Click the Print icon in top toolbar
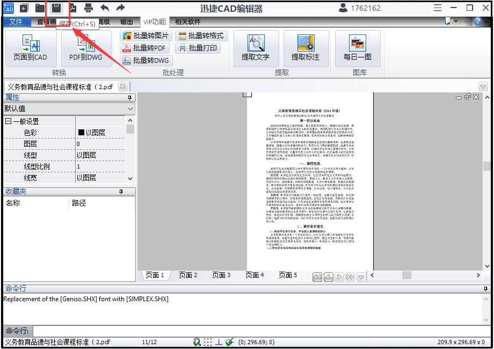 click(x=88, y=8)
